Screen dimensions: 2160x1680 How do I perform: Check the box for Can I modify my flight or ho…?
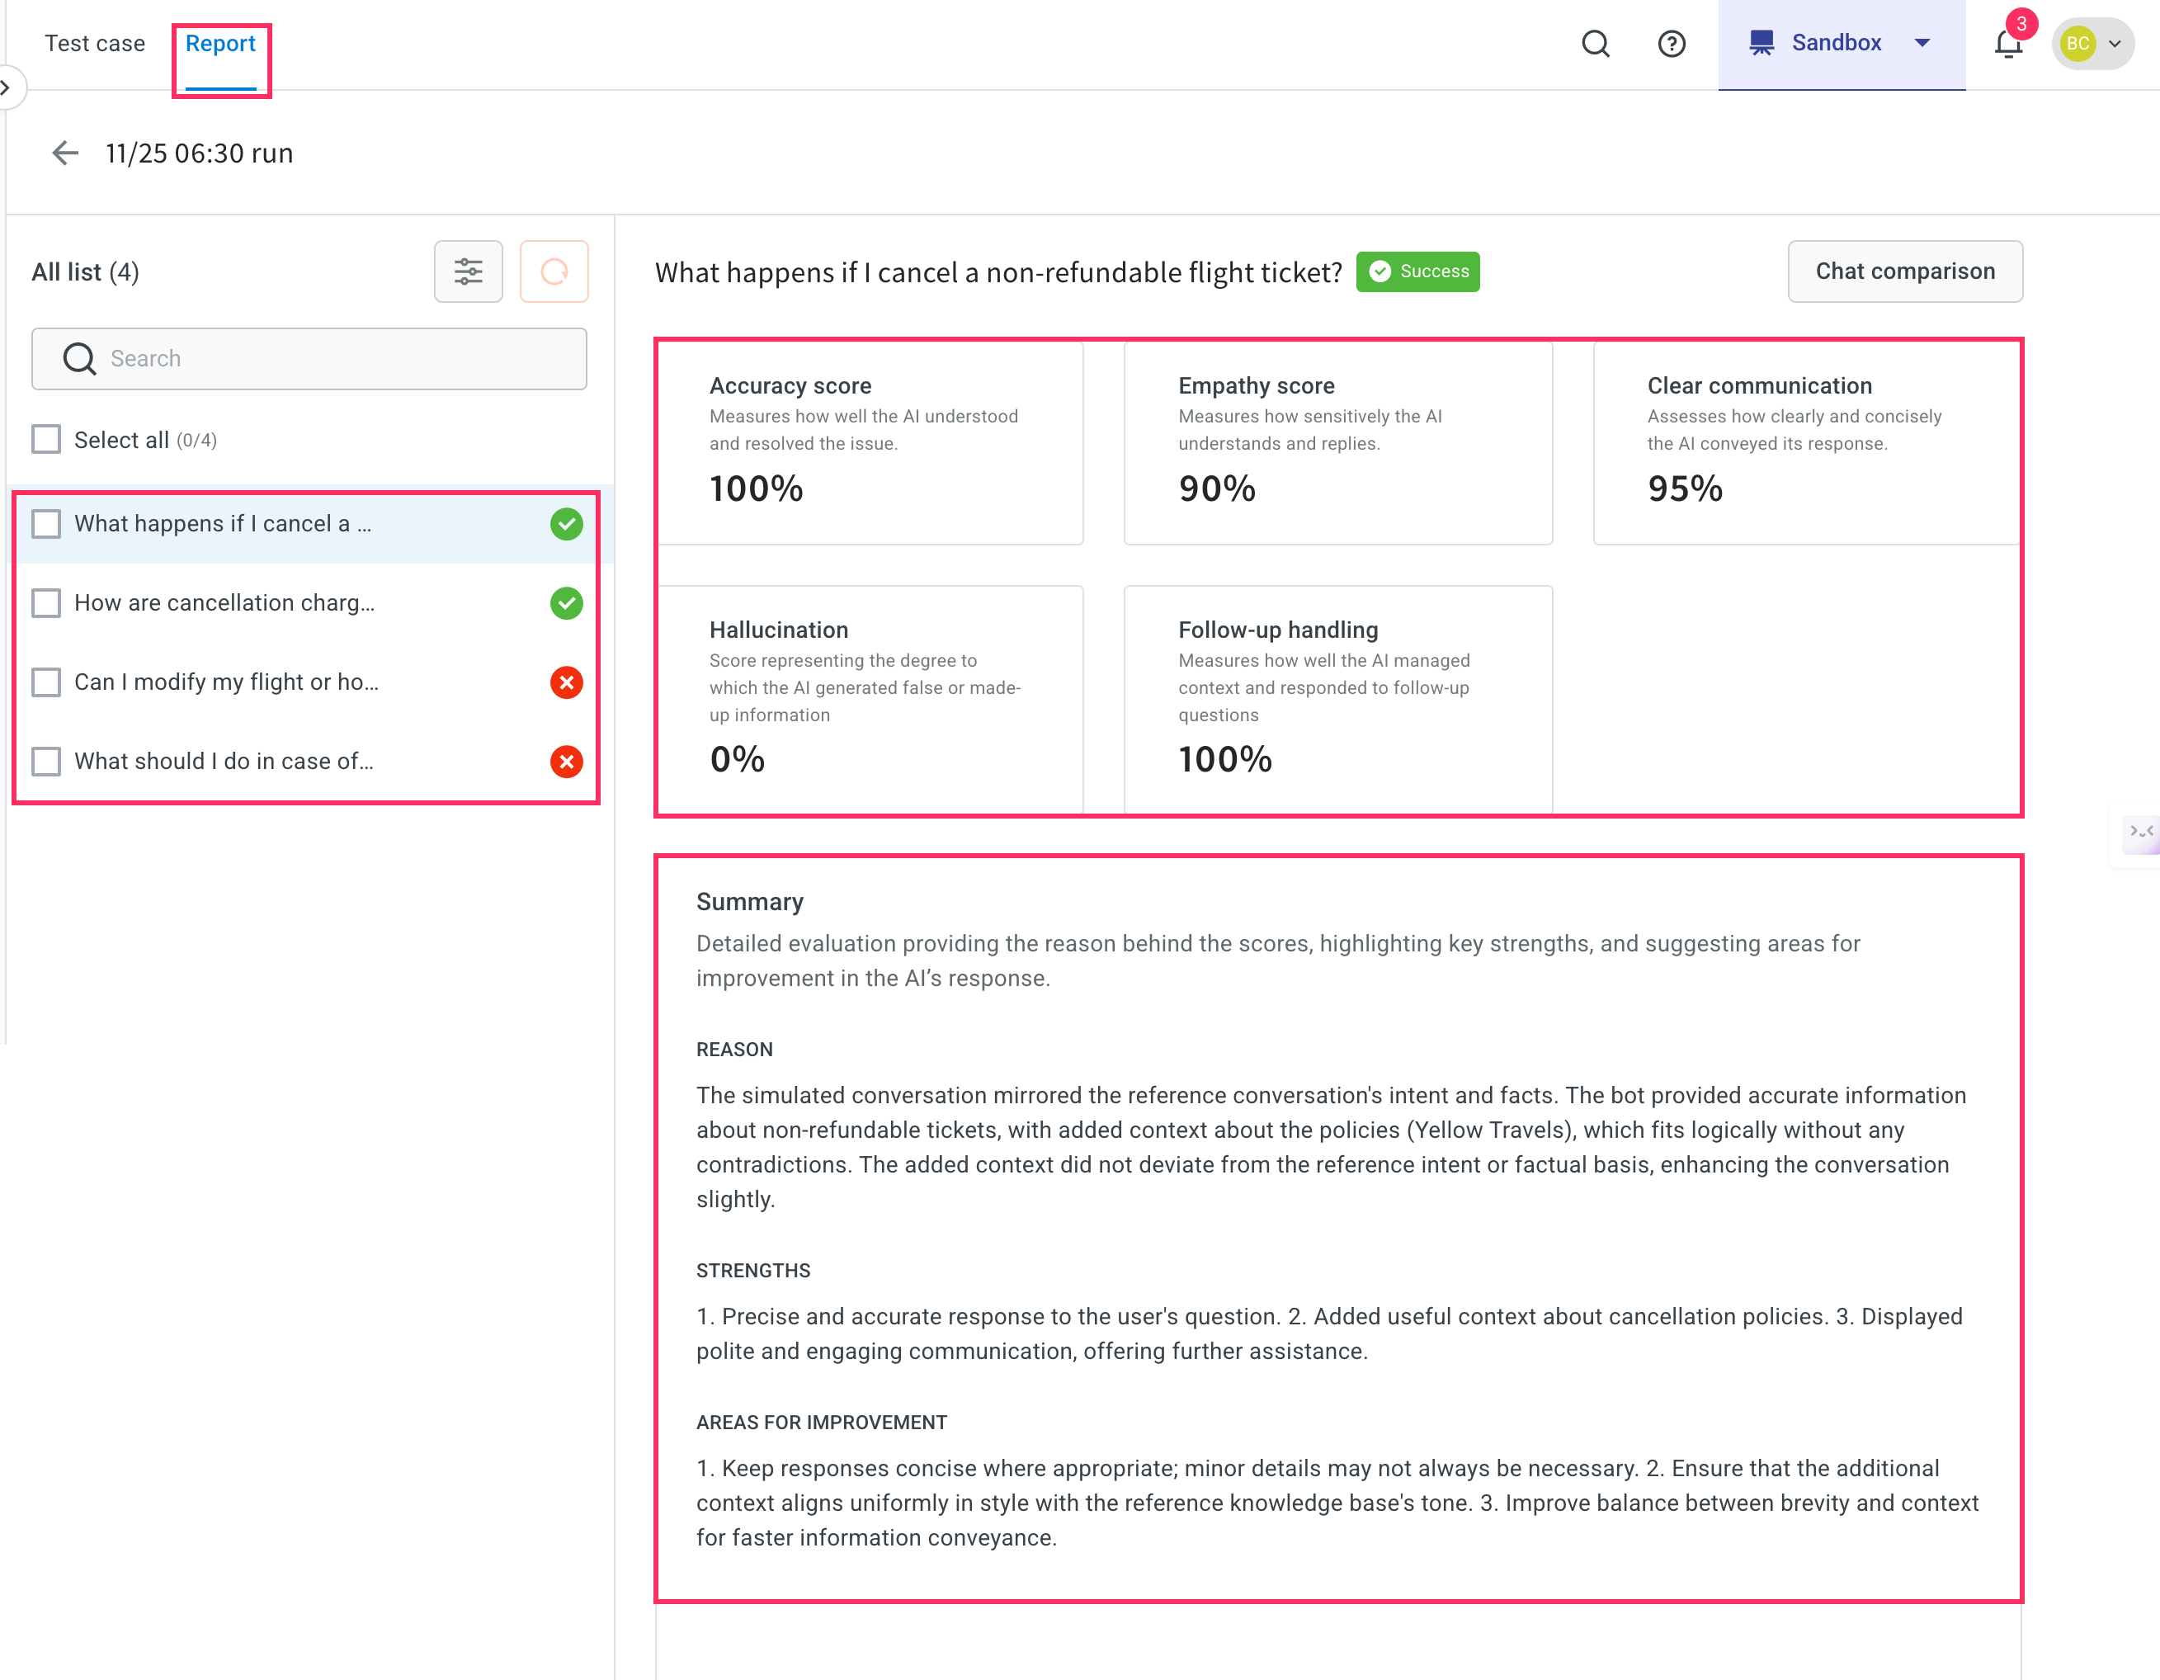pyautogui.click(x=46, y=682)
